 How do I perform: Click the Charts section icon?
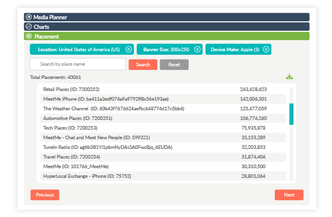(x=29, y=27)
